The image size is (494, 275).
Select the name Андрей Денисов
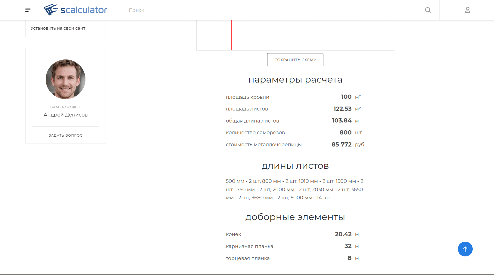(x=65, y=114)
